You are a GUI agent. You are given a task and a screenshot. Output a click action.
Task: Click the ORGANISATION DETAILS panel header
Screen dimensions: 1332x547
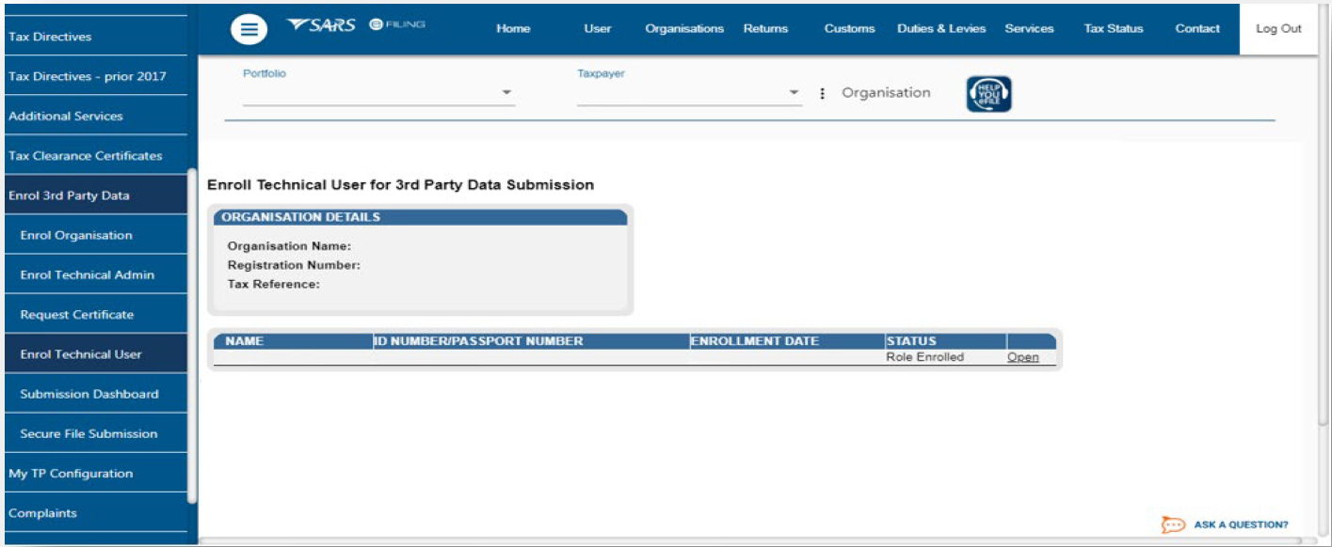point(421,217)
